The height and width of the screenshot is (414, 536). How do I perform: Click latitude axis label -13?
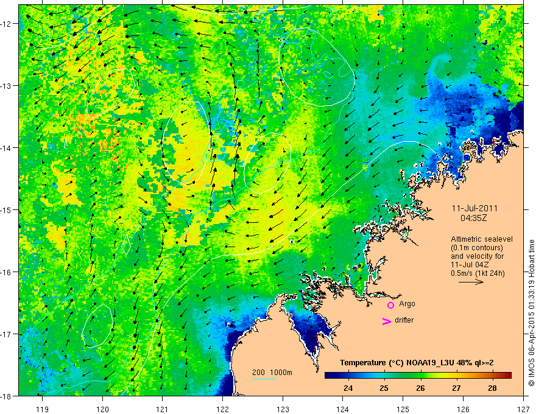click(x=7, y=86)
